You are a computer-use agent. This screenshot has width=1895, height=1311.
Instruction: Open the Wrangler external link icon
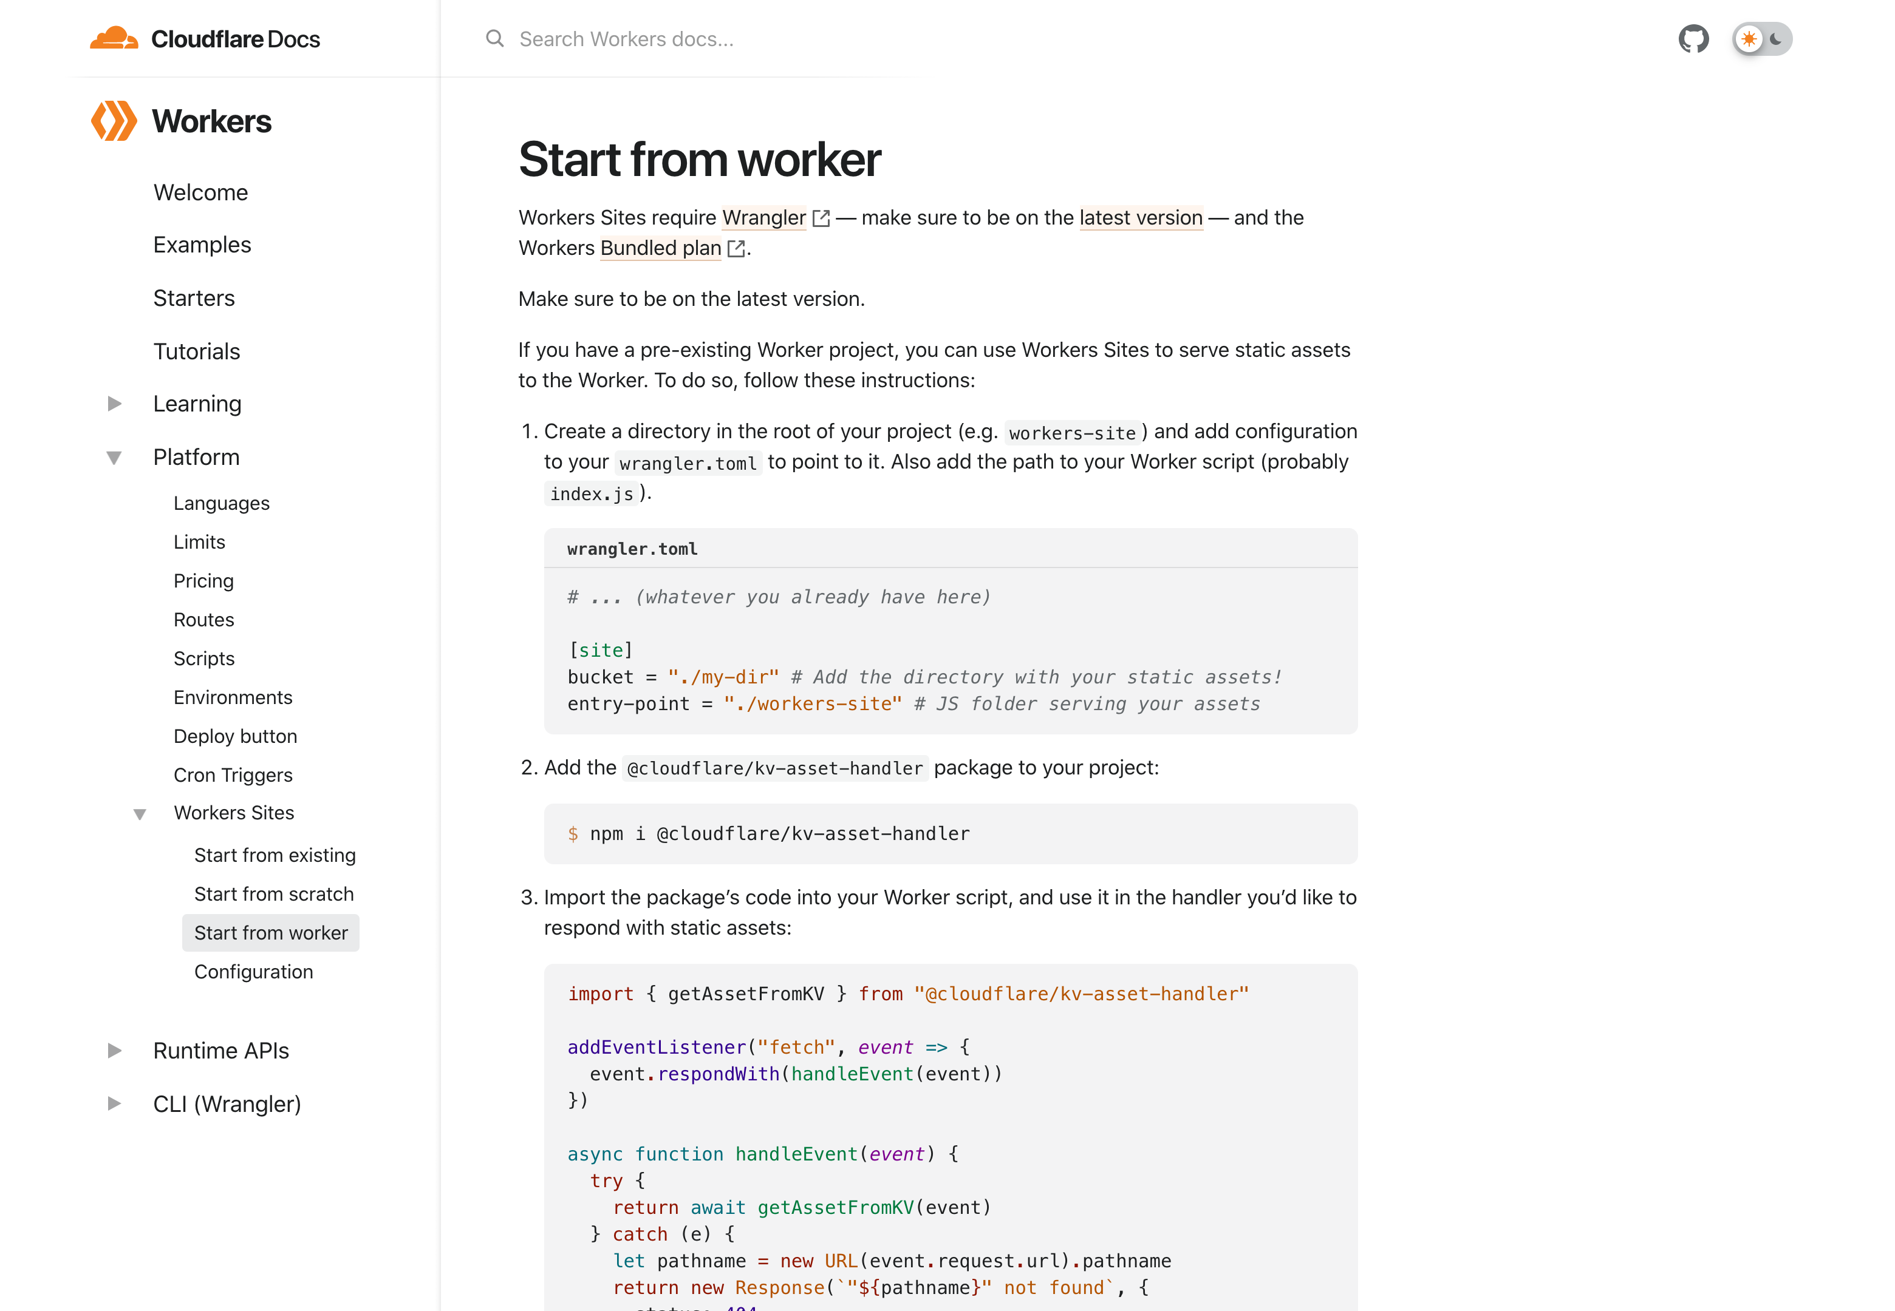[x=822, y=218]
